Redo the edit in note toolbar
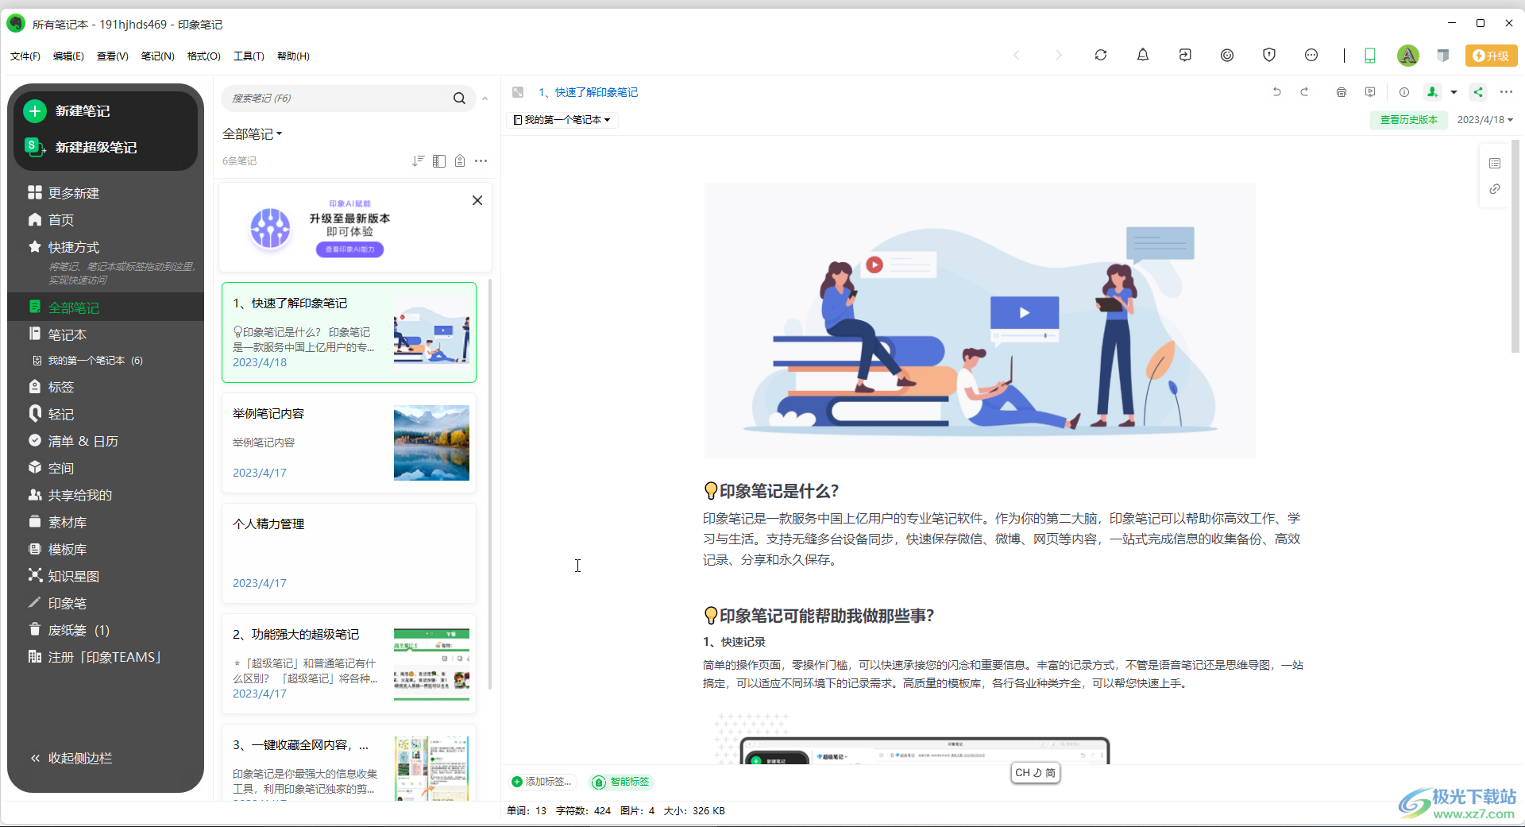Screen dimensions: 1525x827 (1304, 92)
